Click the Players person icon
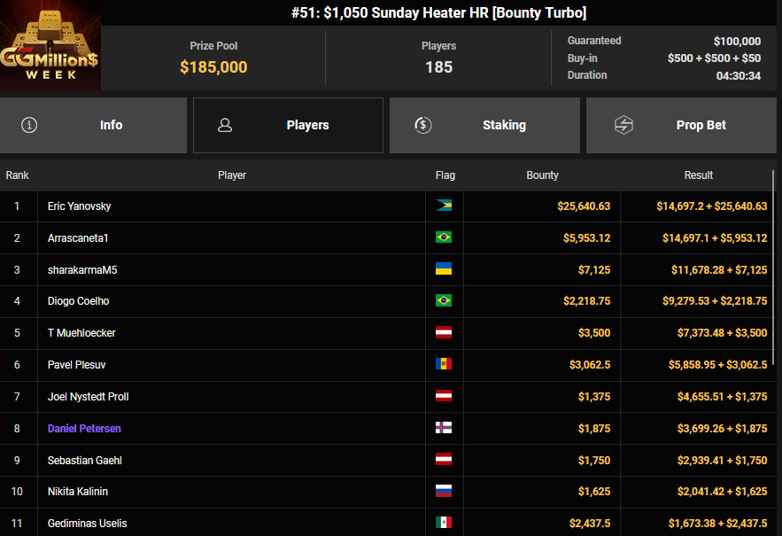 [x=225, y=125]
